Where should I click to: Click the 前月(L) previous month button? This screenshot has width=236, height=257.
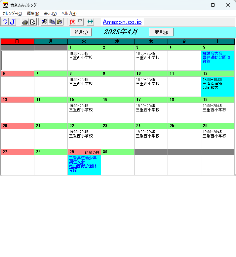(81, 32)
